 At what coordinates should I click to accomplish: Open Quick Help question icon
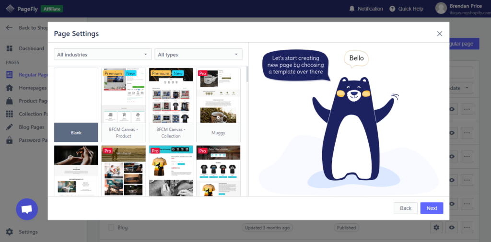coord(392,9)
